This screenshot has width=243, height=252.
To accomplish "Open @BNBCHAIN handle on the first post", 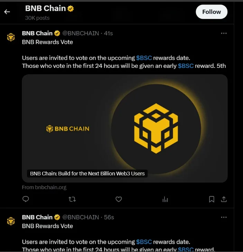I will click(80, 33).
